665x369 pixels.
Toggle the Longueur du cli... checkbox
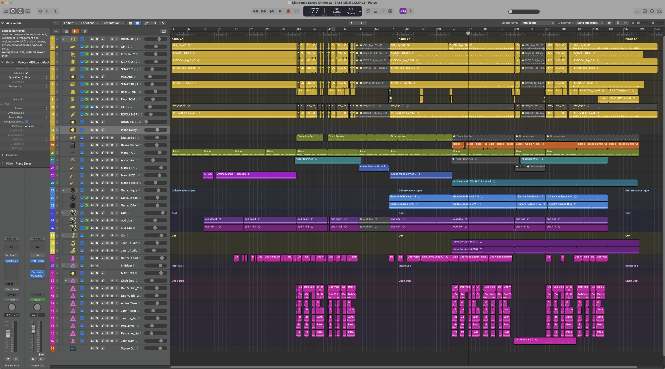click(x=26, y=122)
